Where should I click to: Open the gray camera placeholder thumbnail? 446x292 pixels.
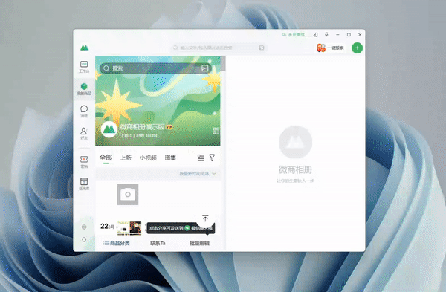(x=128, y=194)
